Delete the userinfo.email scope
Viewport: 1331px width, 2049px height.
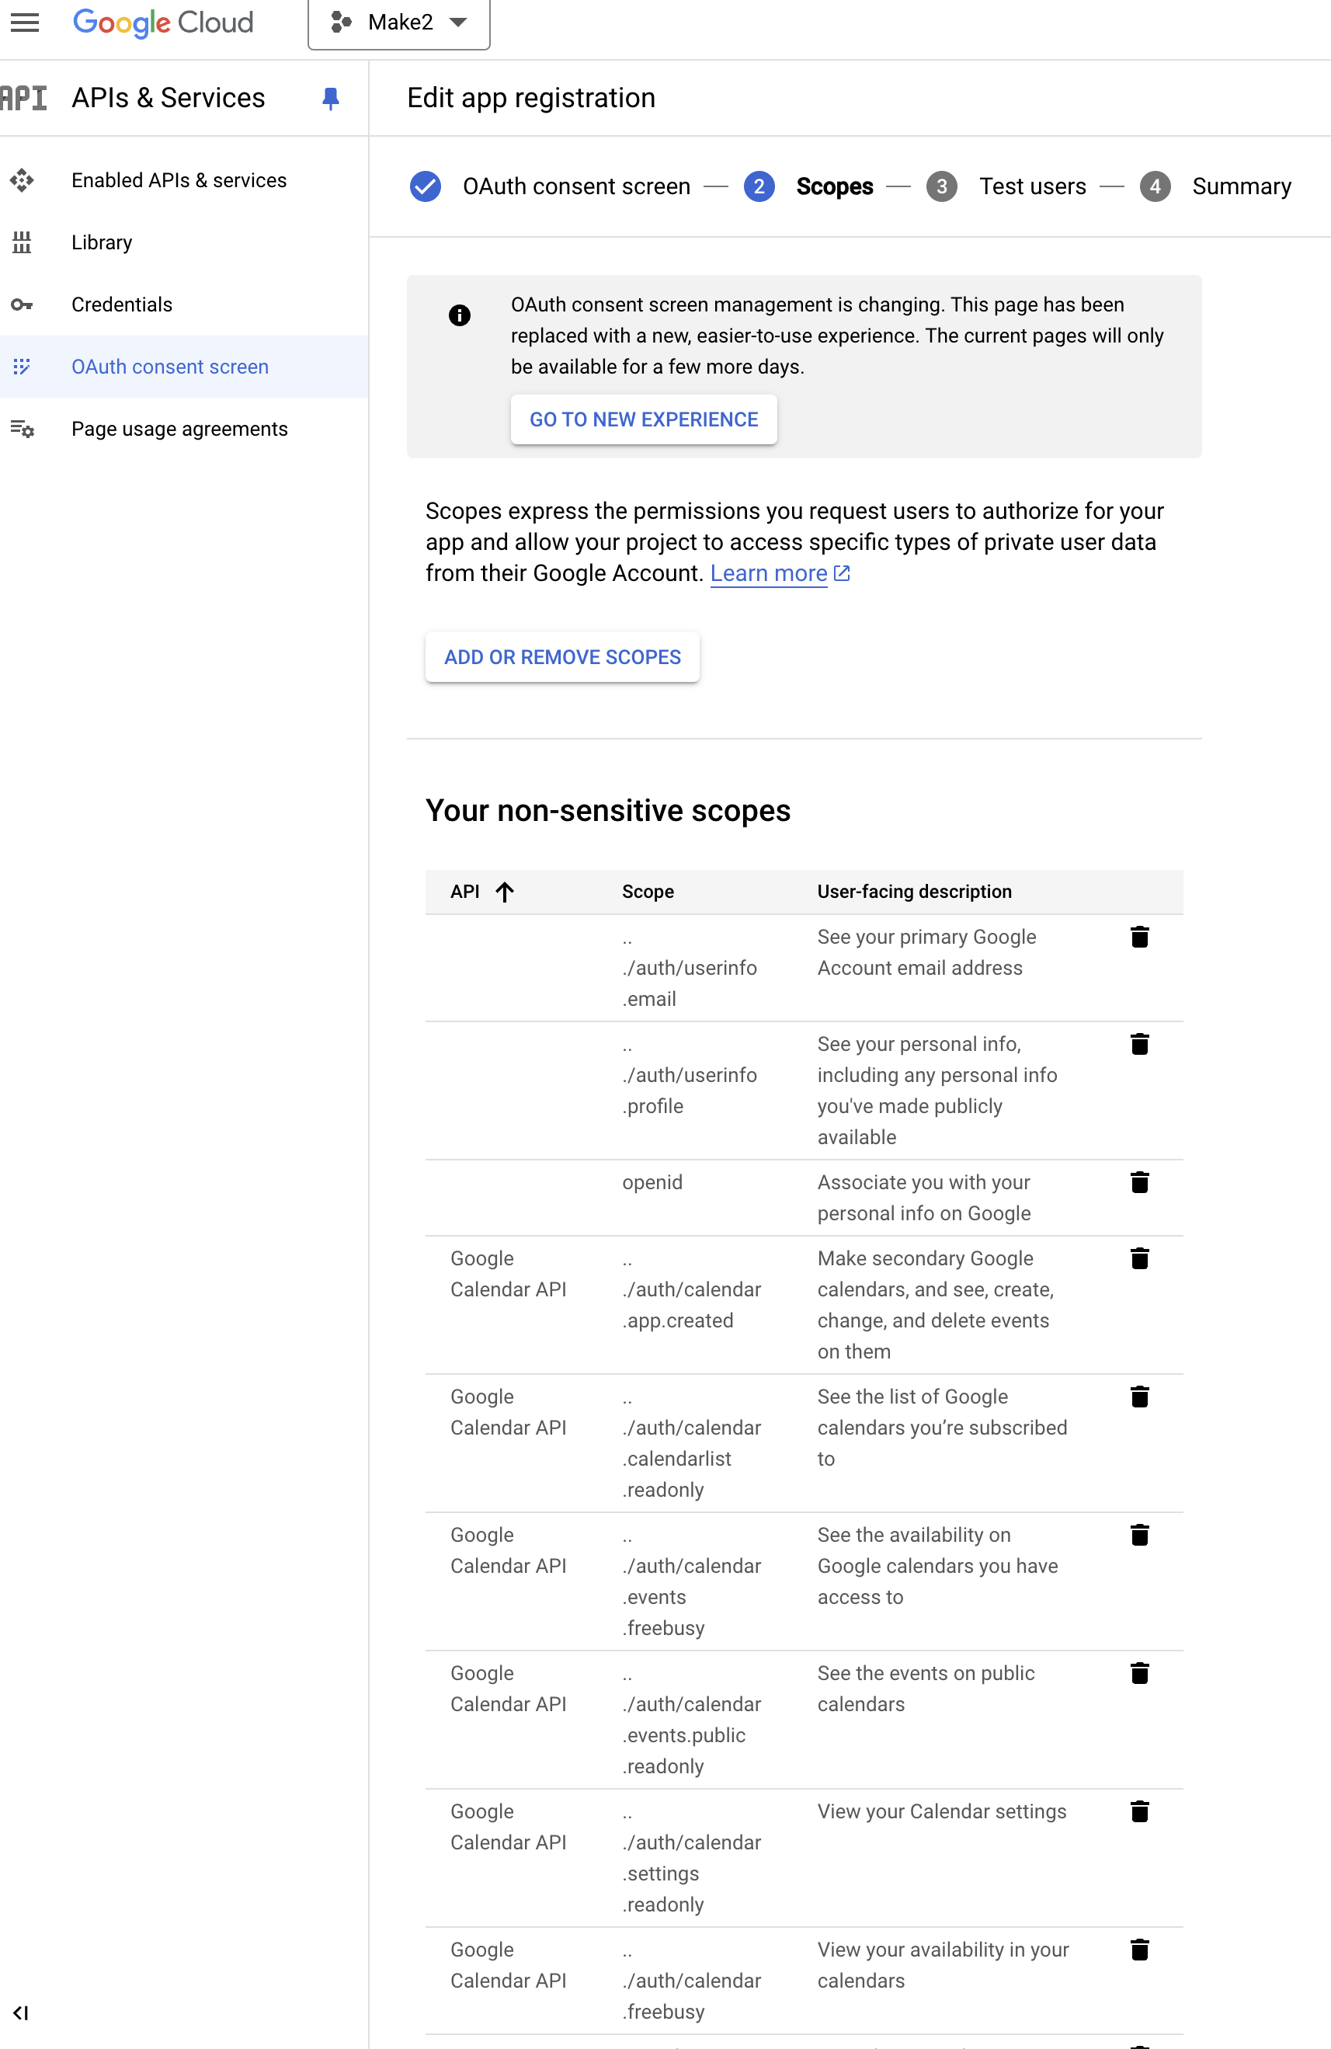point(1139,937)
